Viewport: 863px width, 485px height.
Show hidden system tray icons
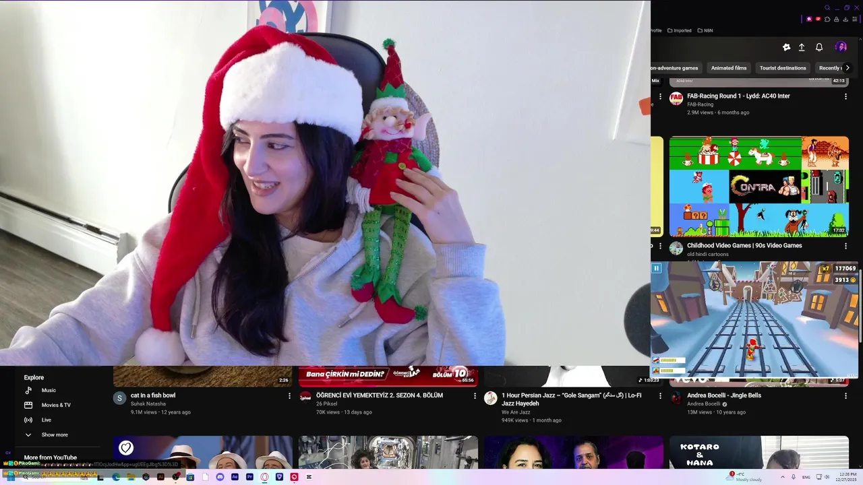pyautogui.click(x=783, y=477)
